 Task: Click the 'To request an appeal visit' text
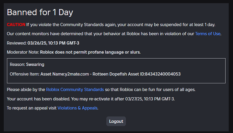click(32, 108)
